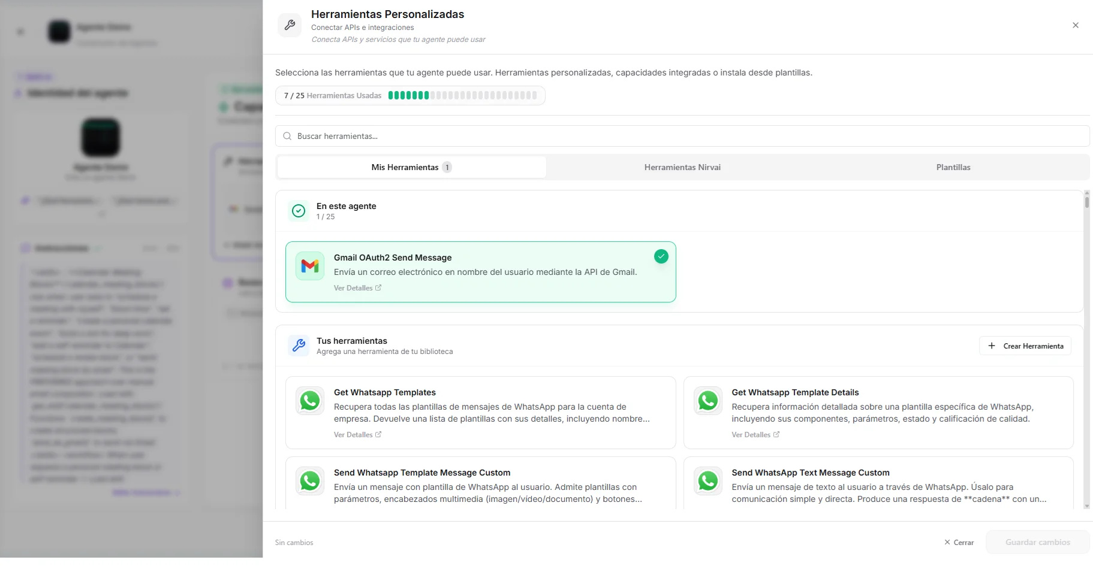Click the wrench icon beside Herramientas Personalizadas

pyautogui.click(x=290, y=25)
